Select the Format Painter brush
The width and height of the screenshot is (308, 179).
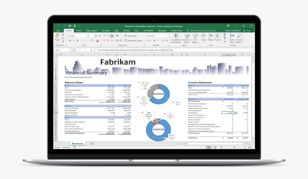click(63, 41)
